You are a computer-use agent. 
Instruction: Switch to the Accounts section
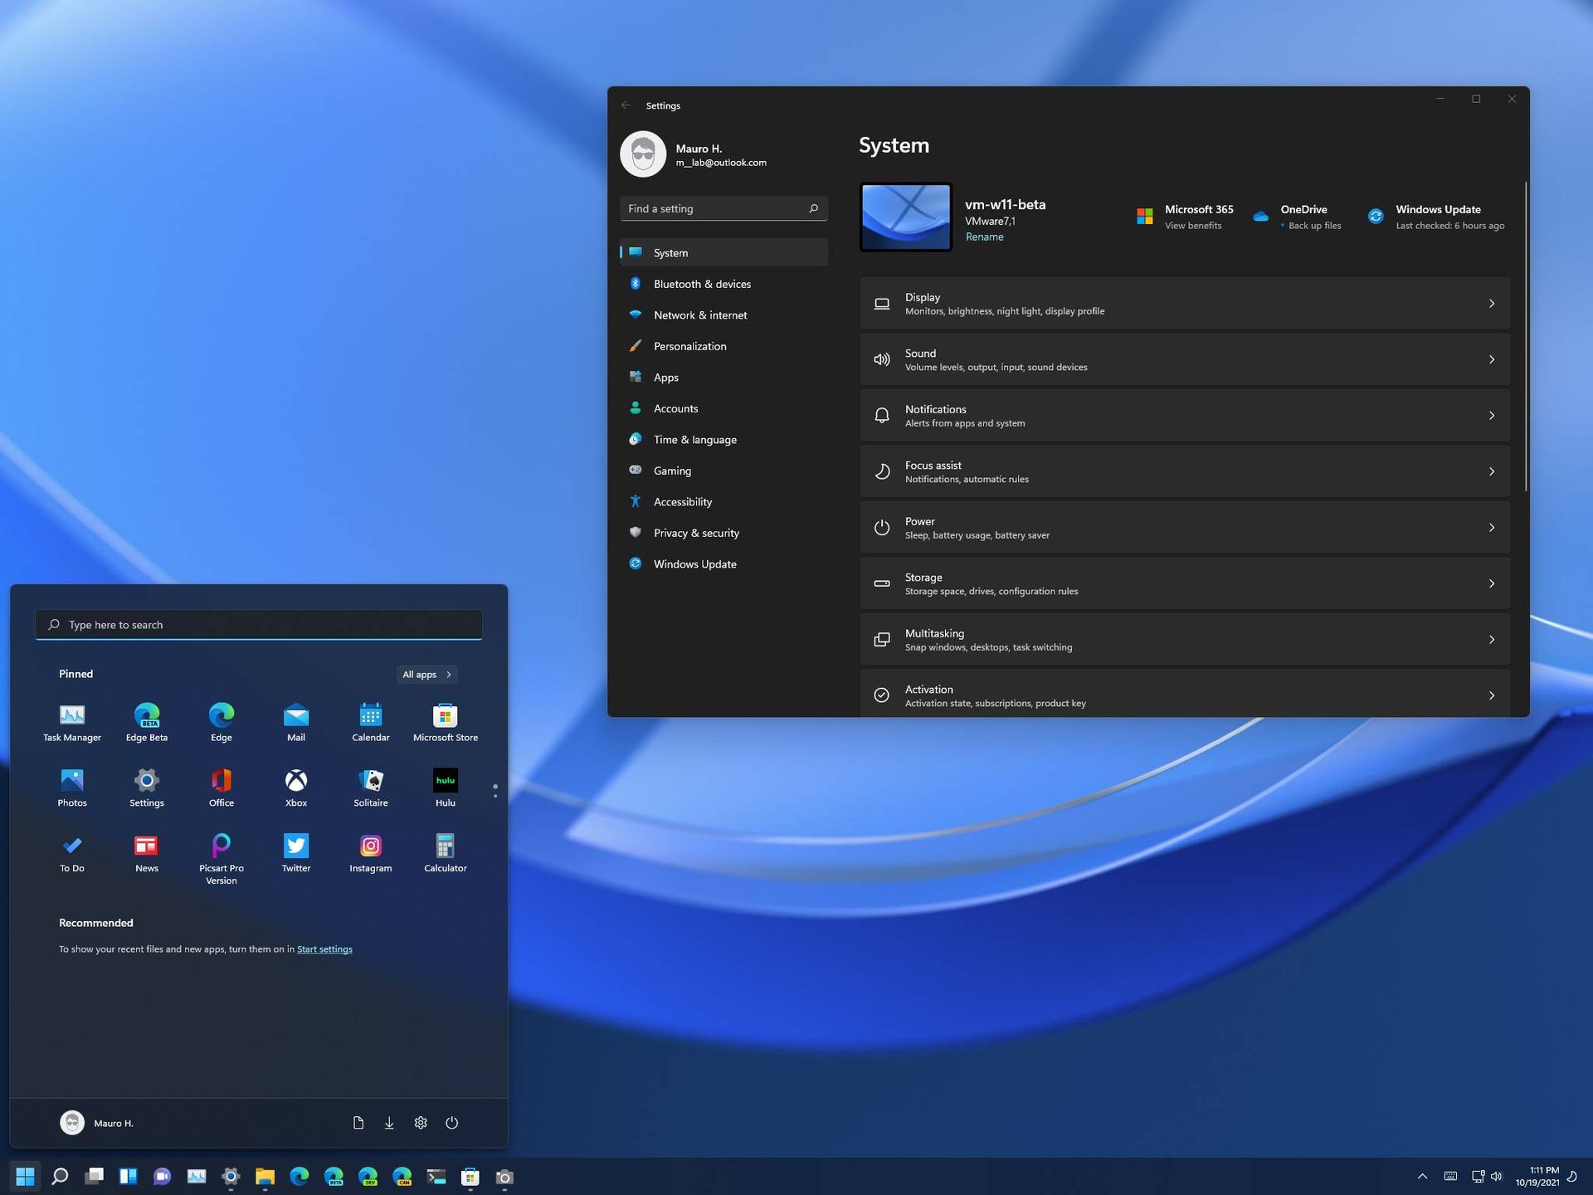tap(675, 408)
